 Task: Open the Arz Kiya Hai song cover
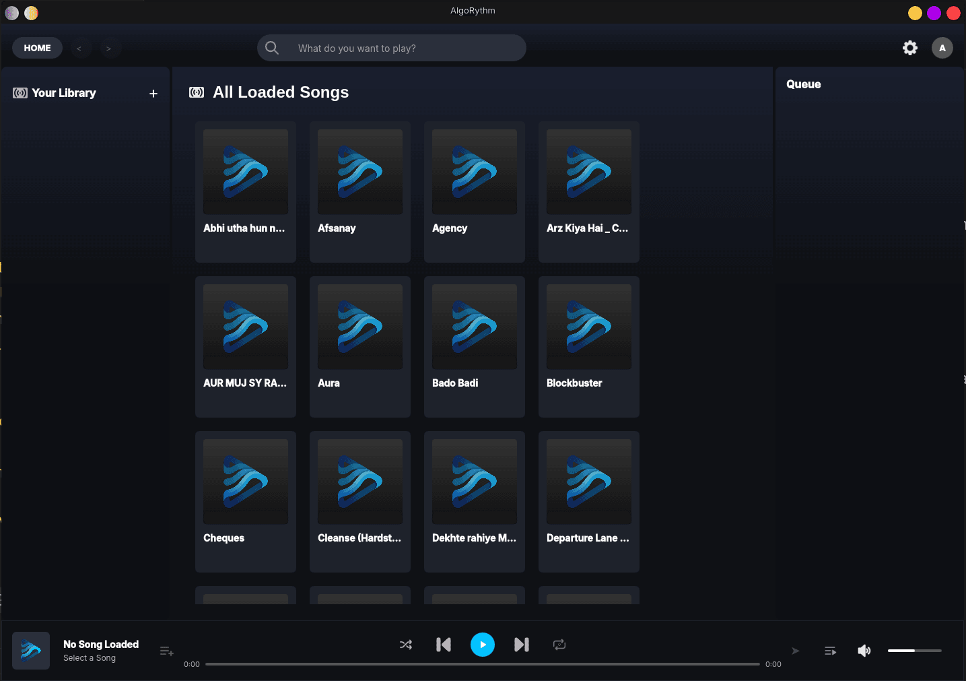coord(589,172)
